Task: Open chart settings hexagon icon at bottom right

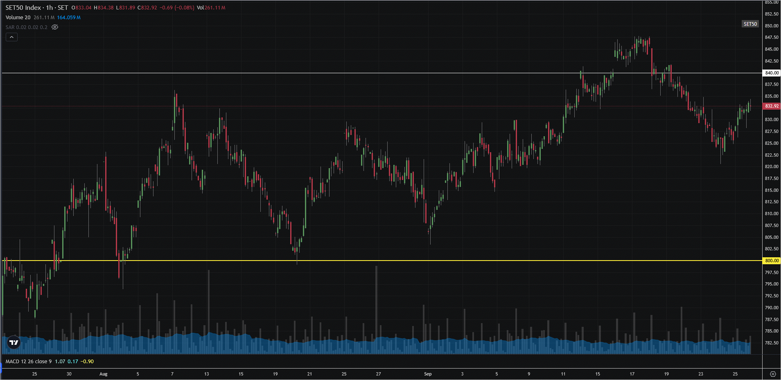Action: (x=772, y=374)
